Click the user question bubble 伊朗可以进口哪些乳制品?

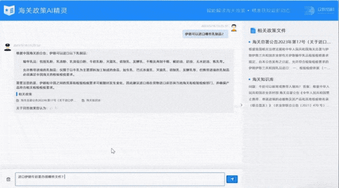(204, 34)
